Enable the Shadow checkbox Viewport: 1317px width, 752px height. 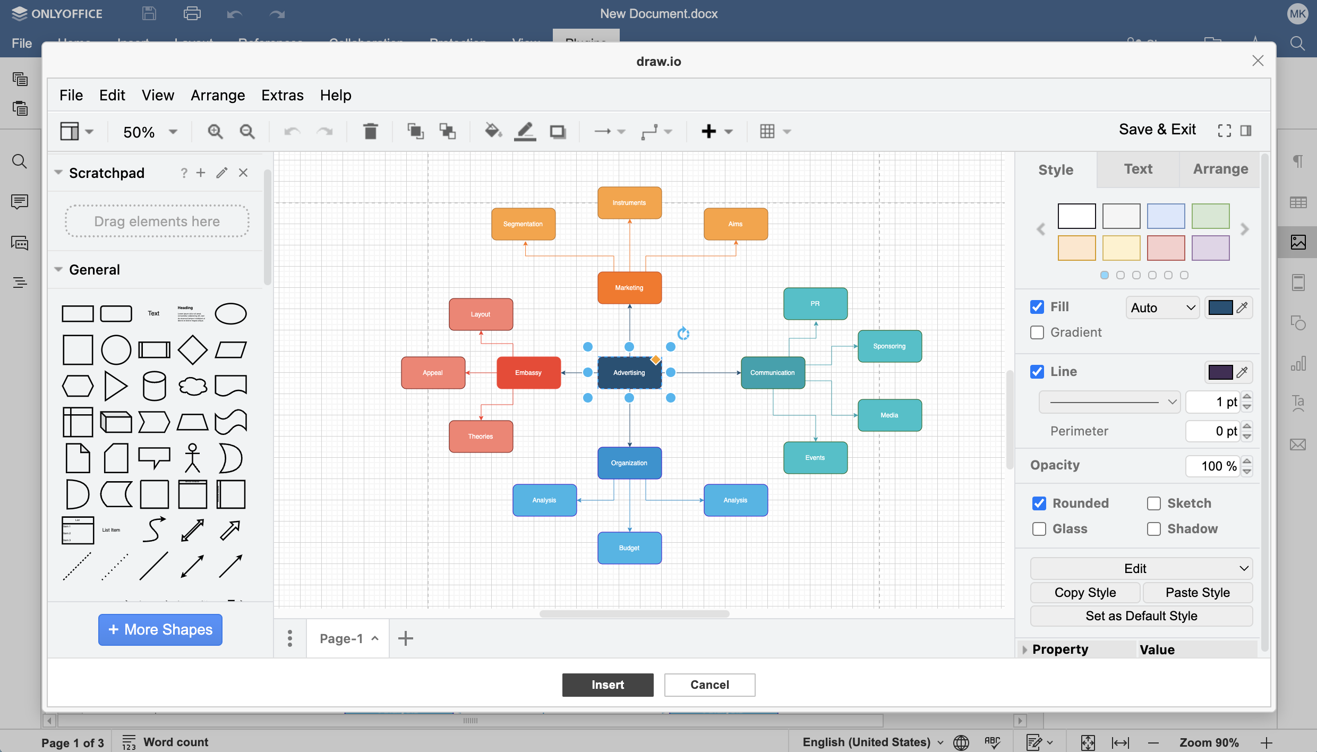pos(1153,529)
